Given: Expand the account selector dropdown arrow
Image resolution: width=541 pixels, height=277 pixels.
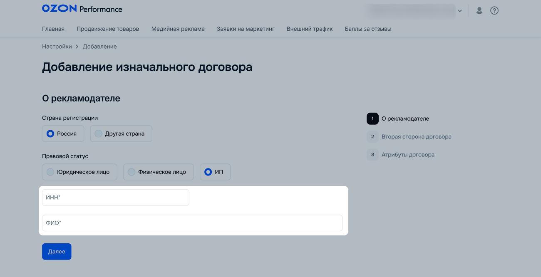Looking at the screenshot, I should click(x=459, y=11).
